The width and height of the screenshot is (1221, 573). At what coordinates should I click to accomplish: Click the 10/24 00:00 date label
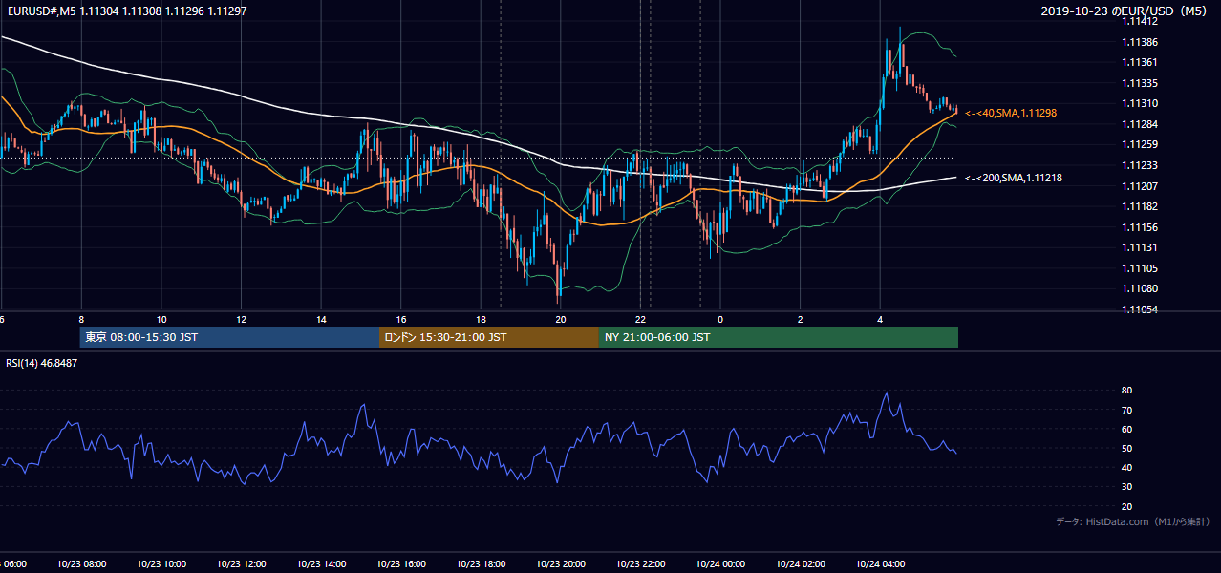coord(720,563)
